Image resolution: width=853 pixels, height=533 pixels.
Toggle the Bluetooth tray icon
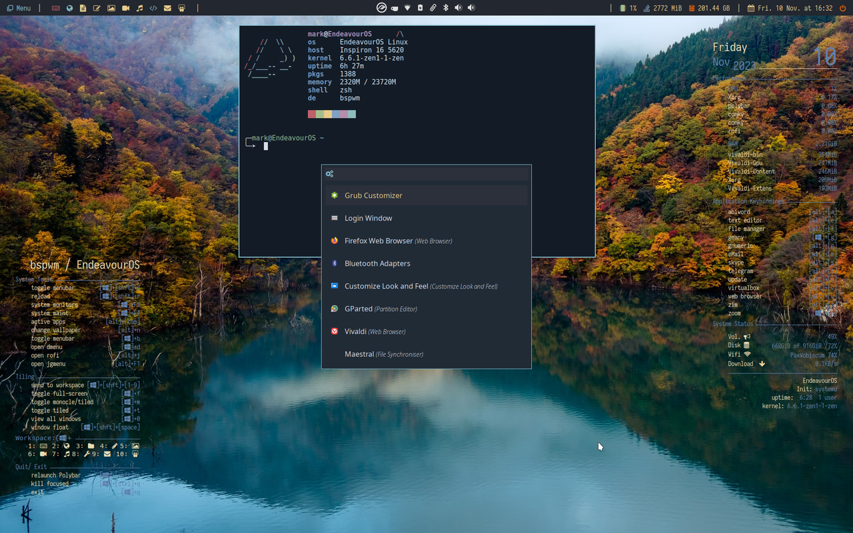coord(444,8)
